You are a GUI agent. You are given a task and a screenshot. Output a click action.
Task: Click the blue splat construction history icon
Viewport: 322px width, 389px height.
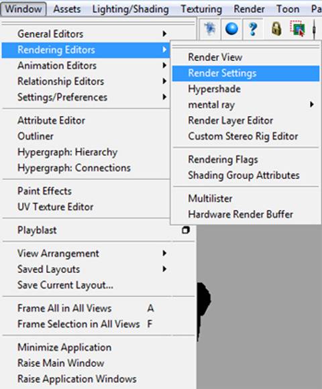coord(210,29)
